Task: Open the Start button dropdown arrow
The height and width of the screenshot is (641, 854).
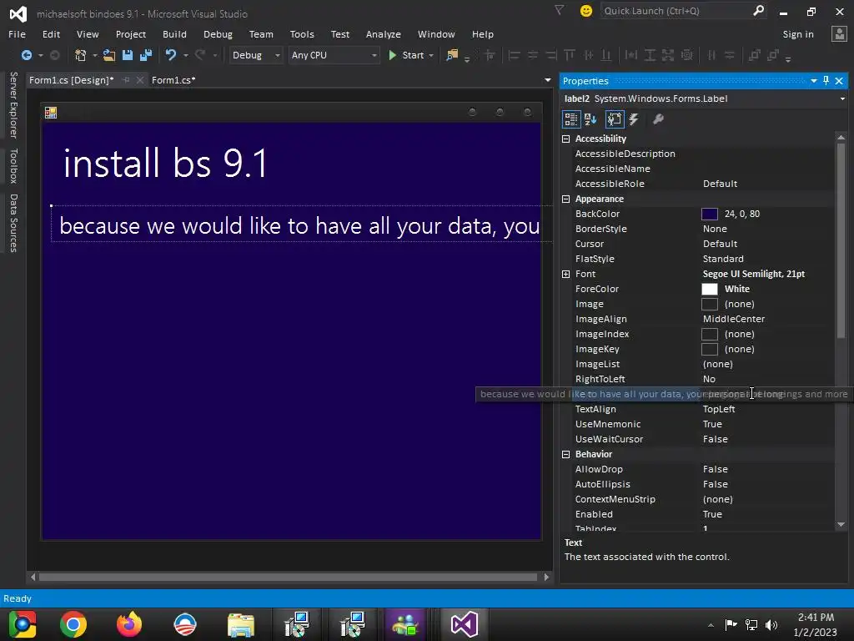Action: tap(431, 56)
